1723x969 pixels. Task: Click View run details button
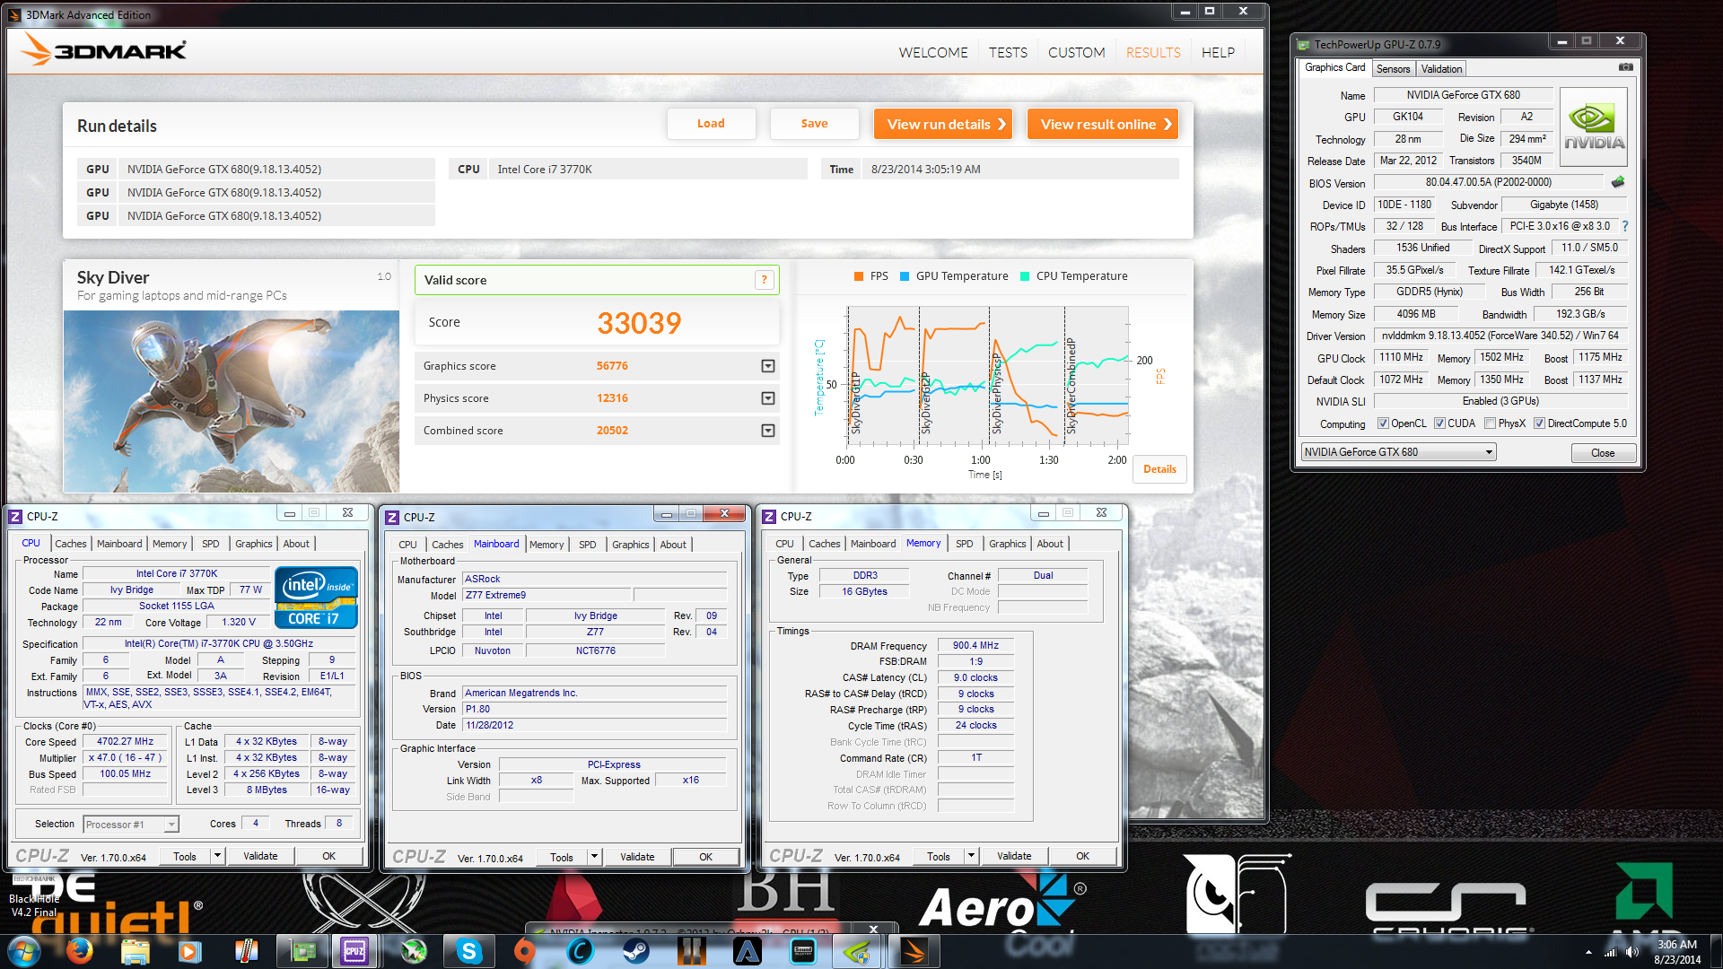943,125
